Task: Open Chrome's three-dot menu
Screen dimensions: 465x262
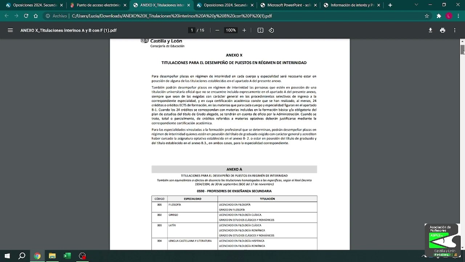Action: (459, 16)
